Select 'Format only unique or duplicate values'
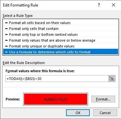This screenshot has height=119, width=121. tap(60, 46)
